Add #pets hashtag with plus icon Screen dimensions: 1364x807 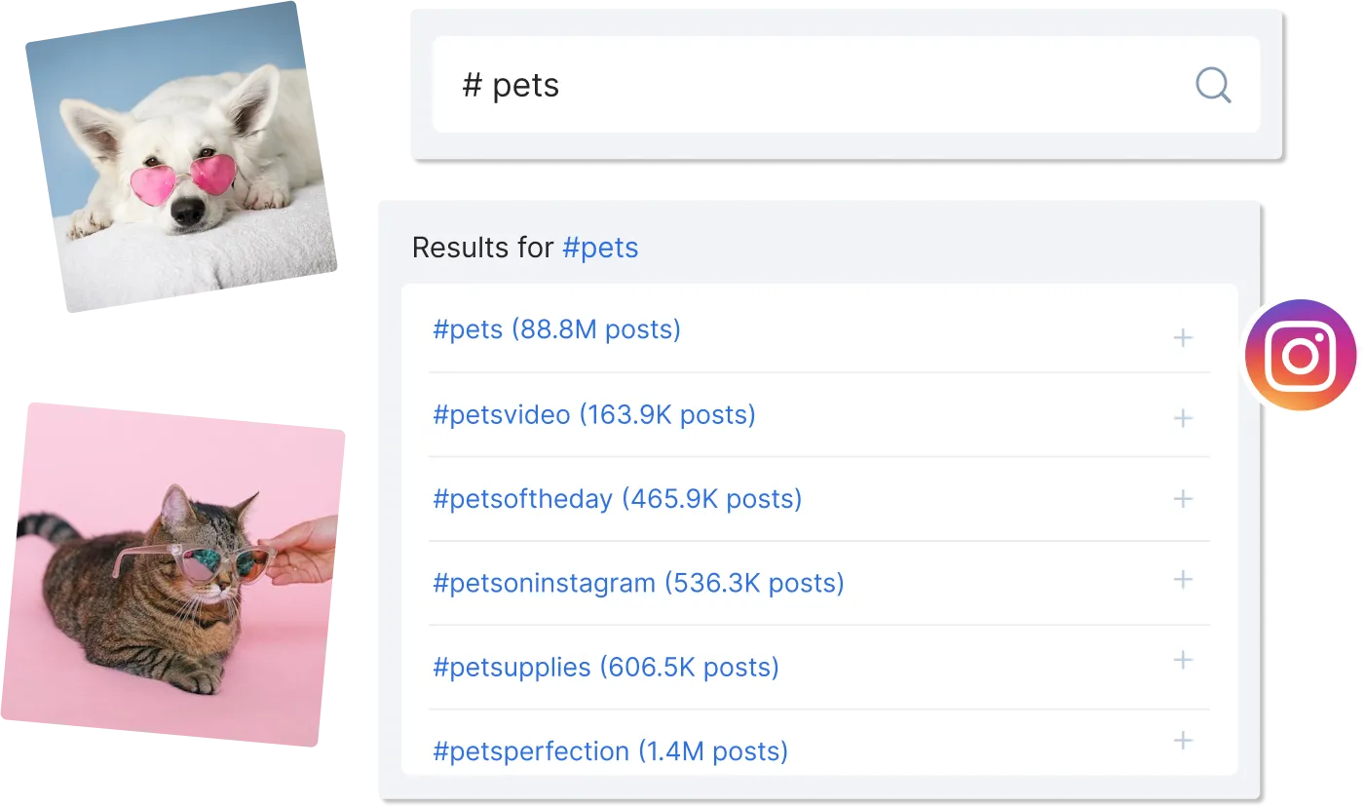click(1183, 338)
